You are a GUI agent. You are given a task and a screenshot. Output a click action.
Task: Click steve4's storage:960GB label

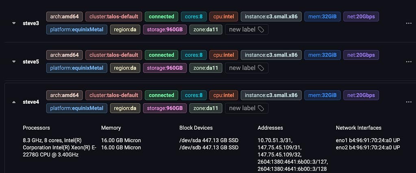pyautogui.click(x=165, y=108)
